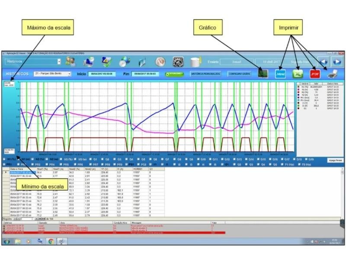
Task: Export the report as PDF
Action: pos(315,74)
